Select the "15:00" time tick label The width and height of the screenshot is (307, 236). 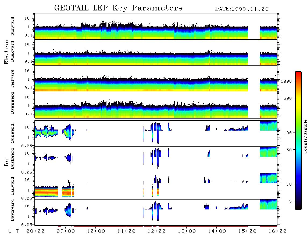[x=247, y=231]
